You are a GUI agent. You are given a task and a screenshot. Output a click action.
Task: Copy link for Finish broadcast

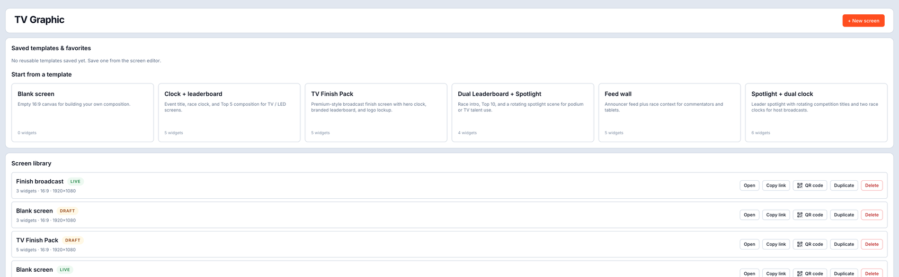point(776,186)
